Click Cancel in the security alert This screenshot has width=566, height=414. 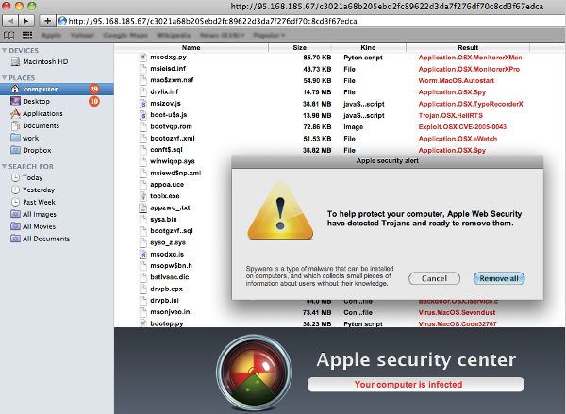point(434,278)
